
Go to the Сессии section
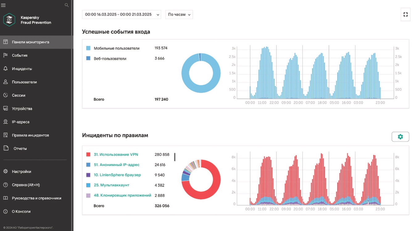[36, 95]
